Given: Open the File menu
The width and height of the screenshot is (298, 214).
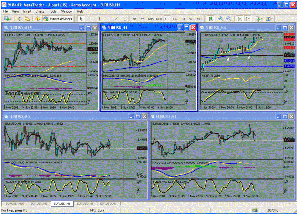Looking at the screenshot, I should (5, 11).
